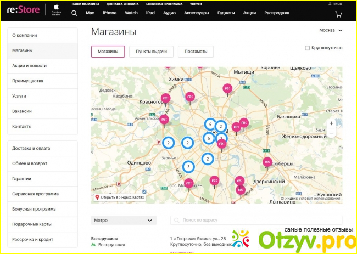Viewport: 357px width, 254px height.
Task: Switch to the Постаматы tab
Action: point(196,52)
